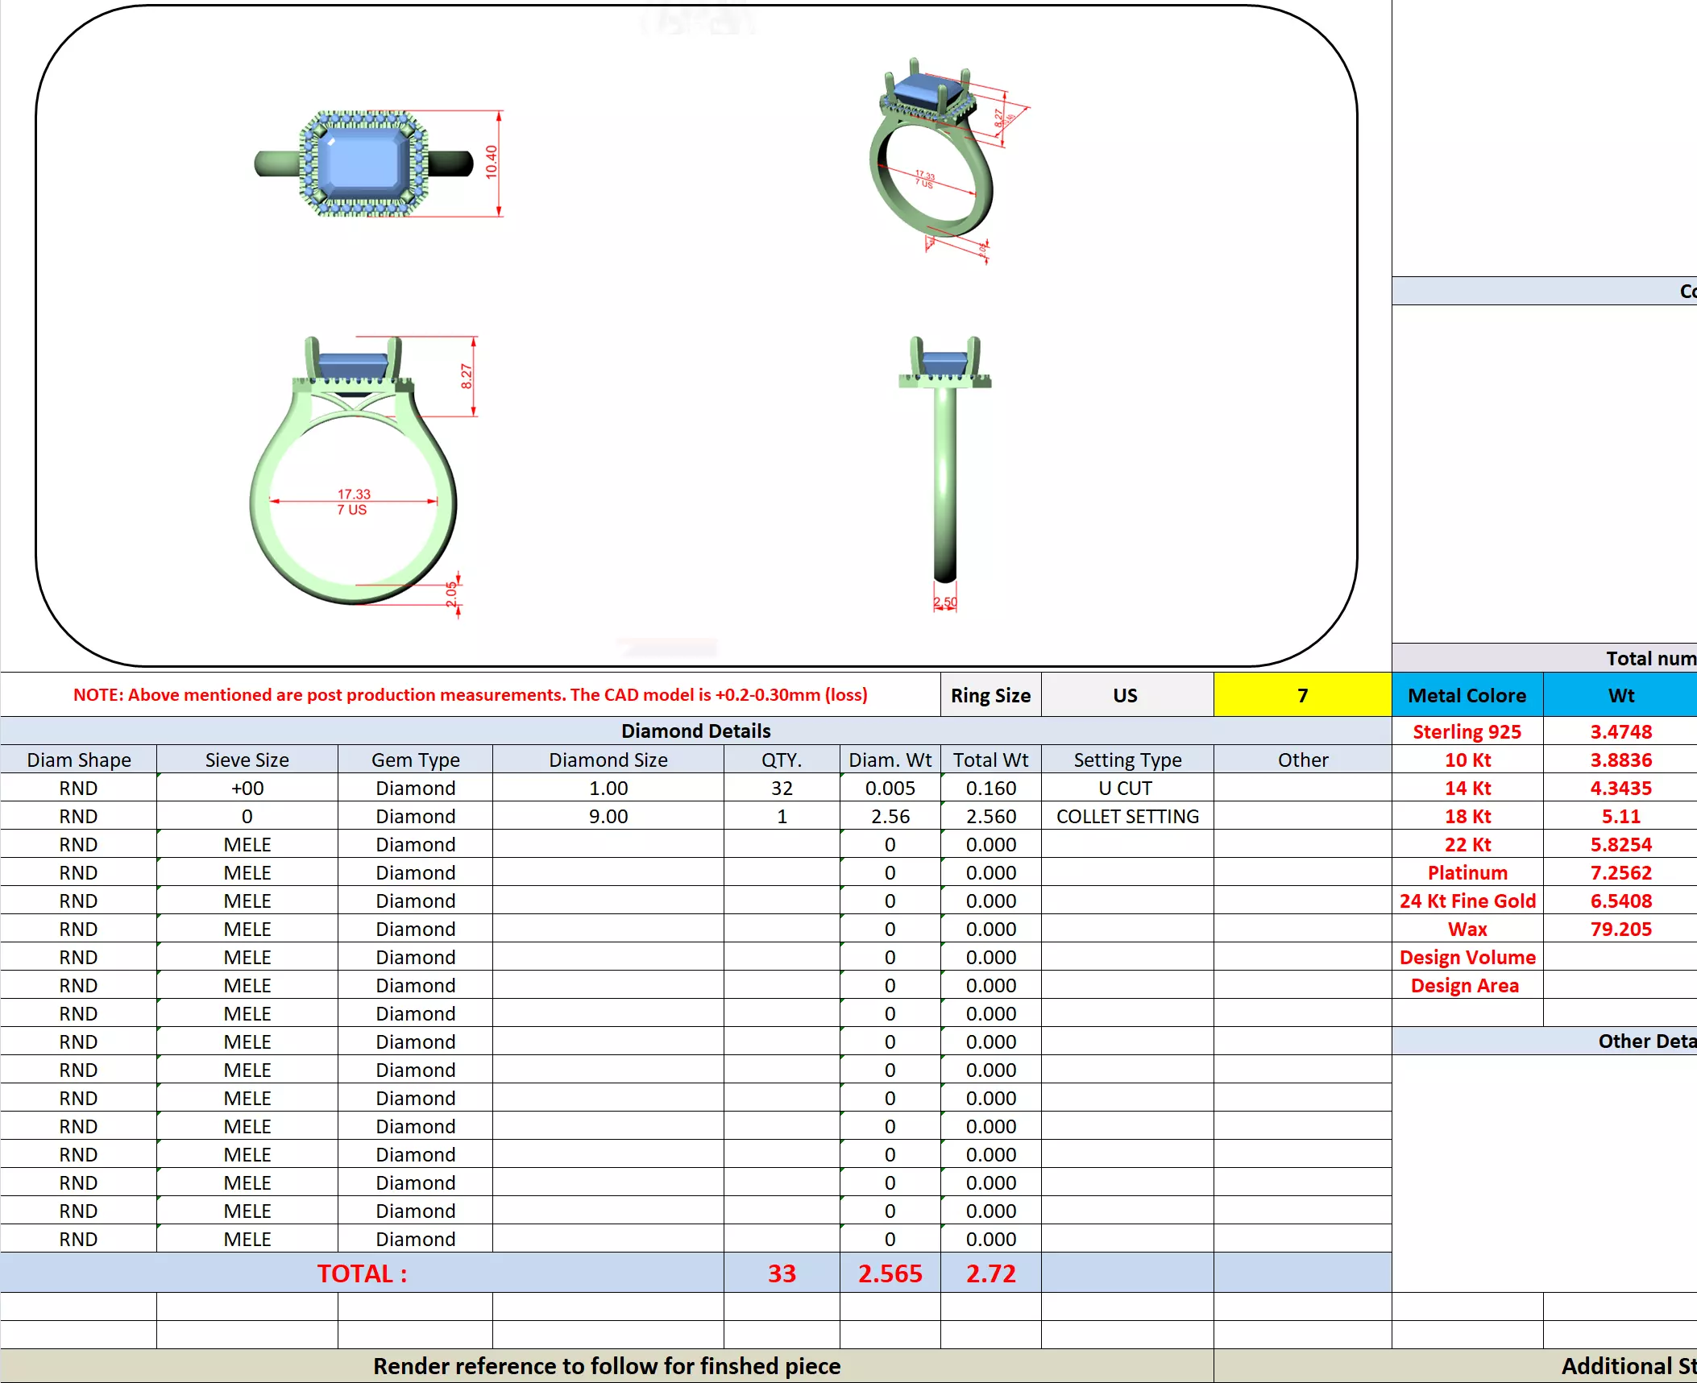
Task: Select the Sterling 925 weight value 3.4748
Action: (x=1620, y=731)
